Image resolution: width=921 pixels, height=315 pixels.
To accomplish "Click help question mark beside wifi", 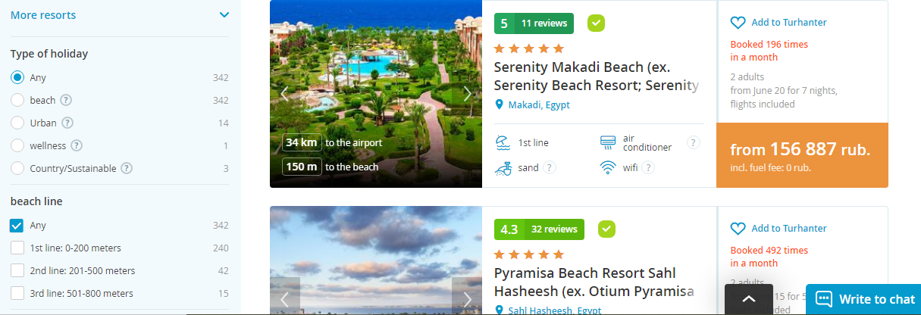I will click(650, 167).
